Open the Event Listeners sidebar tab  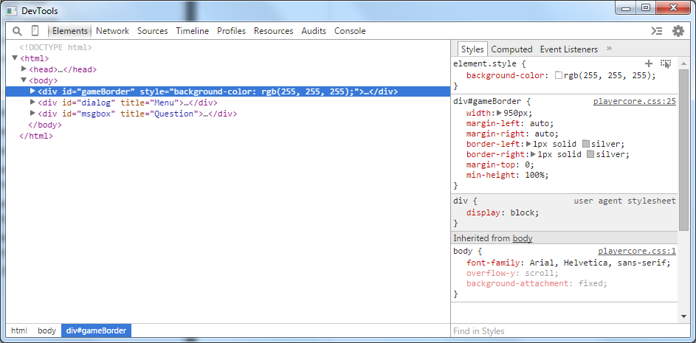[x=569, y=49]
